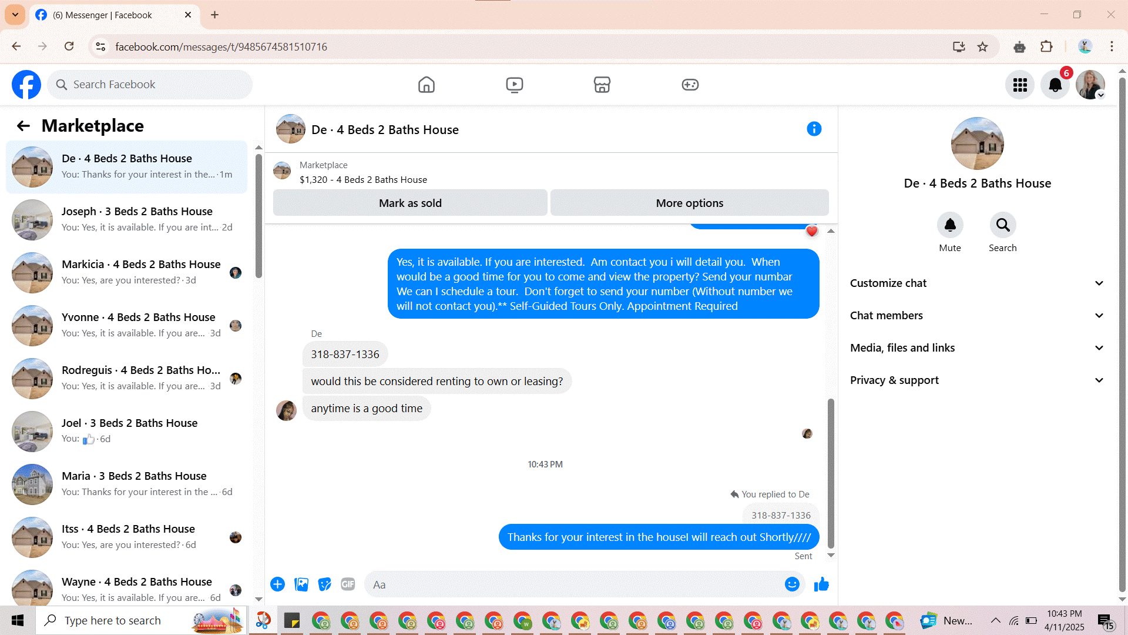Open the notifications bell with 6 badge
1128x635 pixels.
click(x=1055, y=85)
